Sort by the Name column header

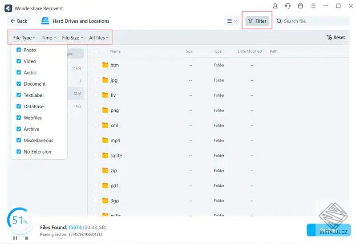coord(115,51)
